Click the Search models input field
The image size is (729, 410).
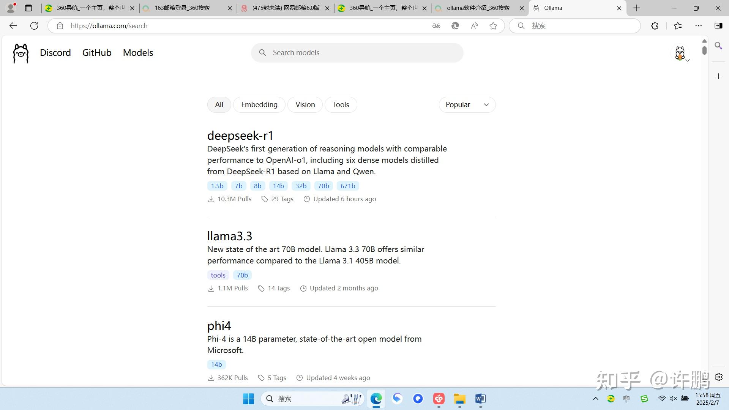pos(357,53)
